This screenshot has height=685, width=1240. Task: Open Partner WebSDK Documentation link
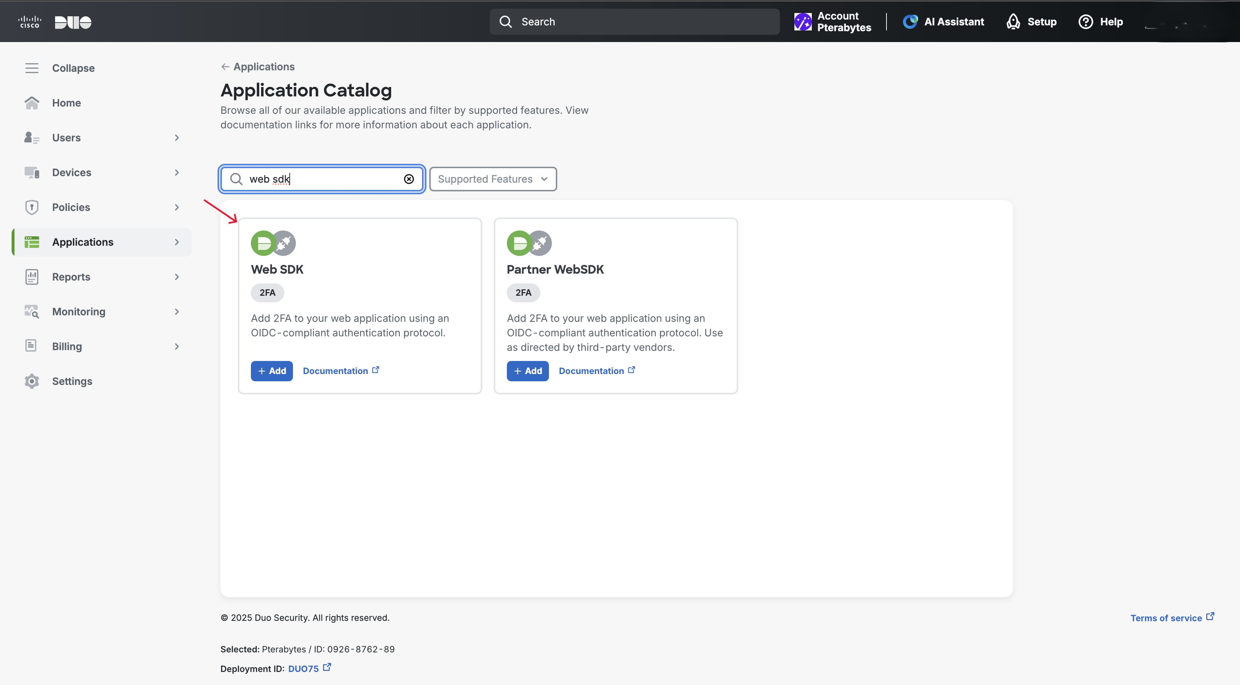(591, 371)
